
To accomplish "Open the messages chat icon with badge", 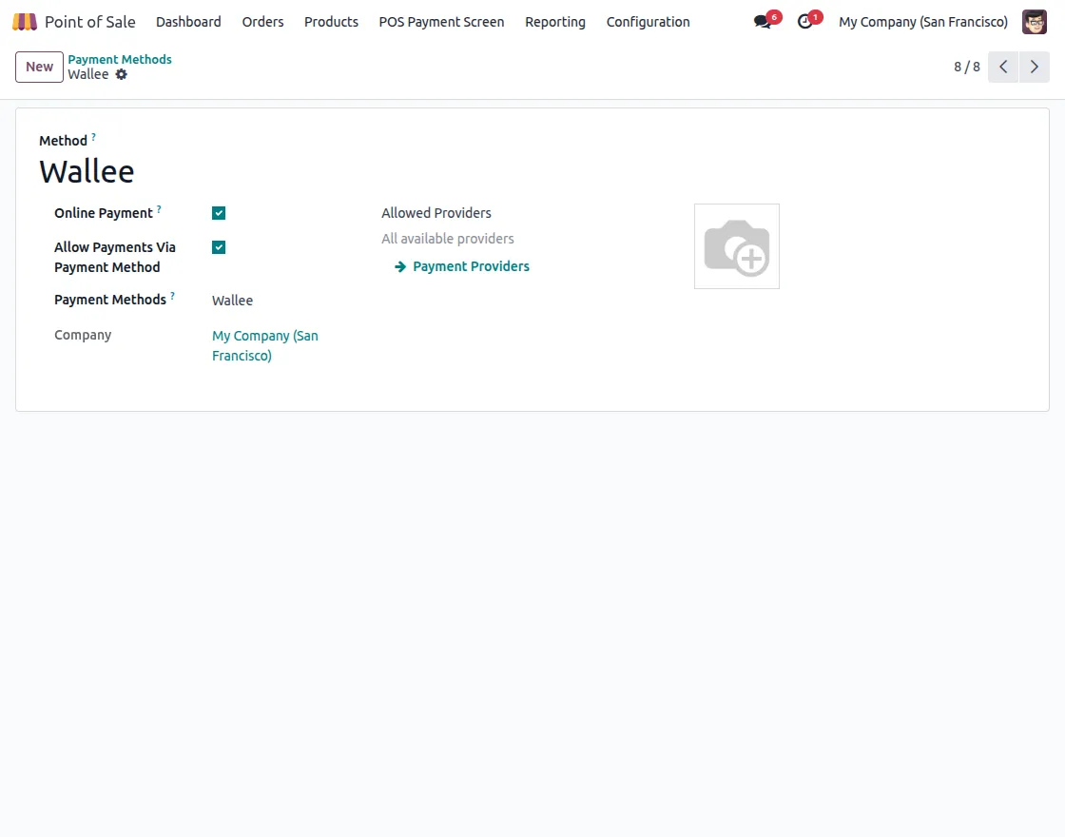I will point(763,22).
